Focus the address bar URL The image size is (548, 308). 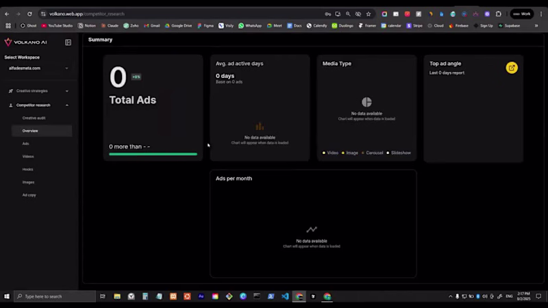click(x=87, y=14)
